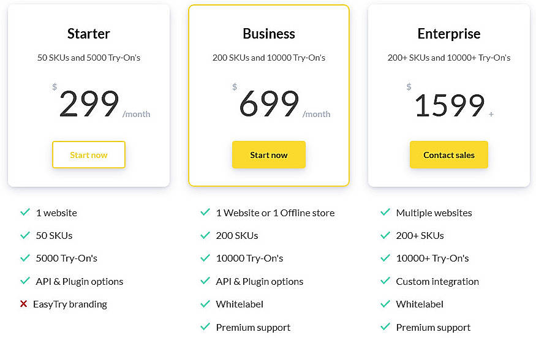Click the checkmark next to 200 SKUs
The image size is (536, 362).
[x=205, y=235]
